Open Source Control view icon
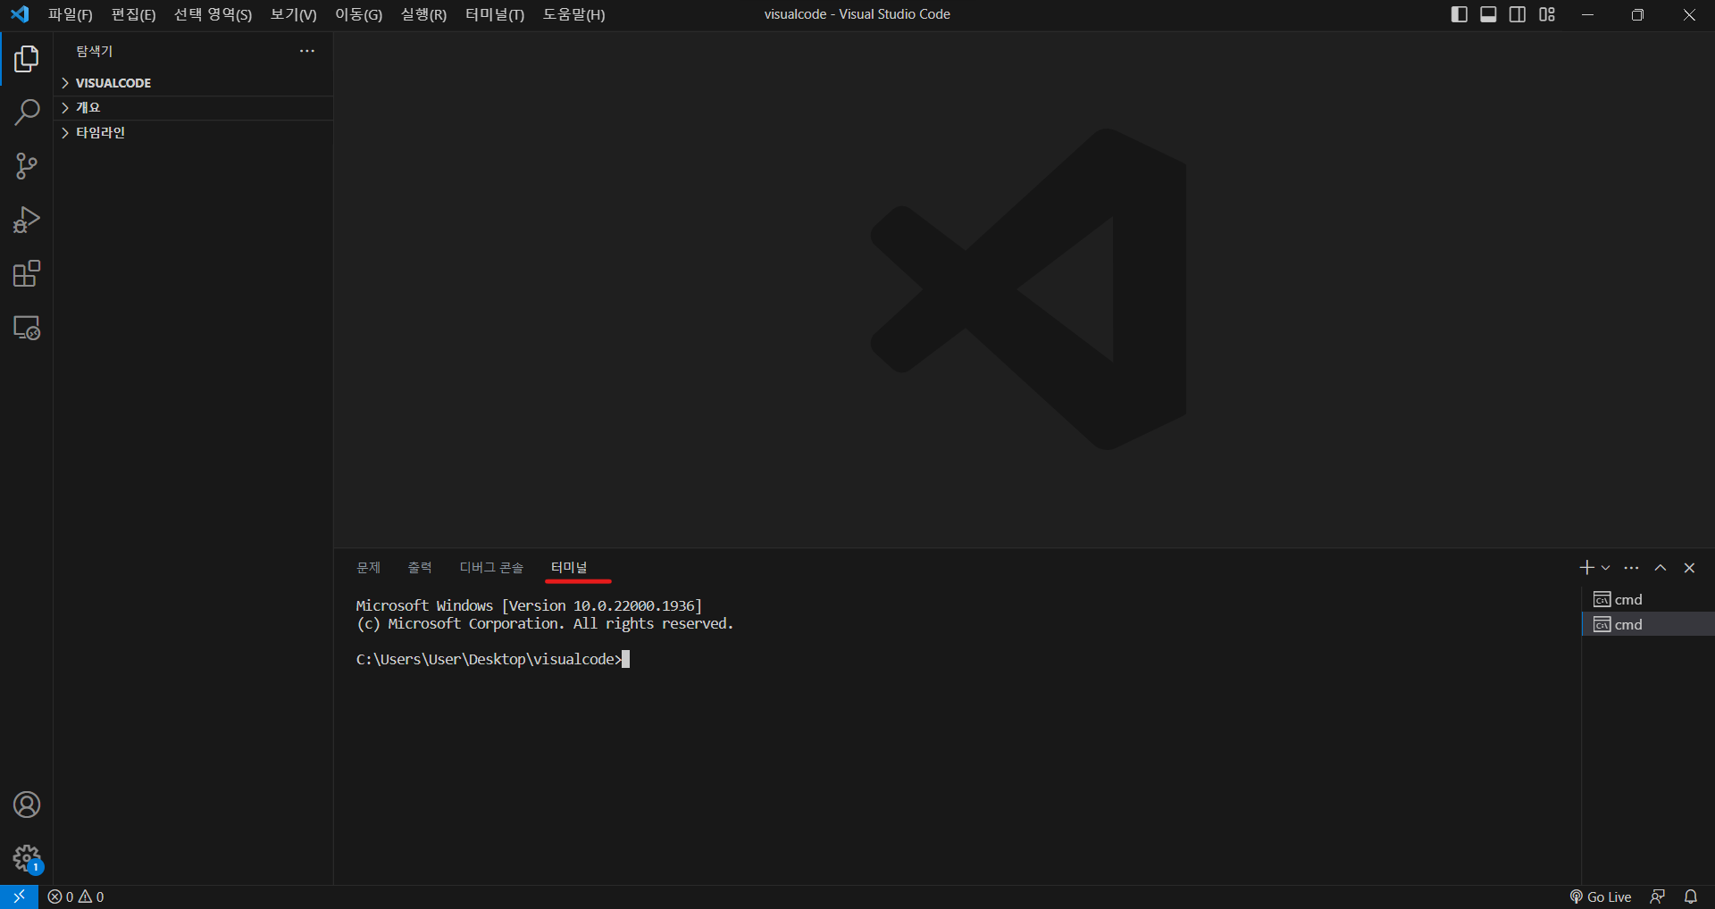1715x909 pixels. 27,166
